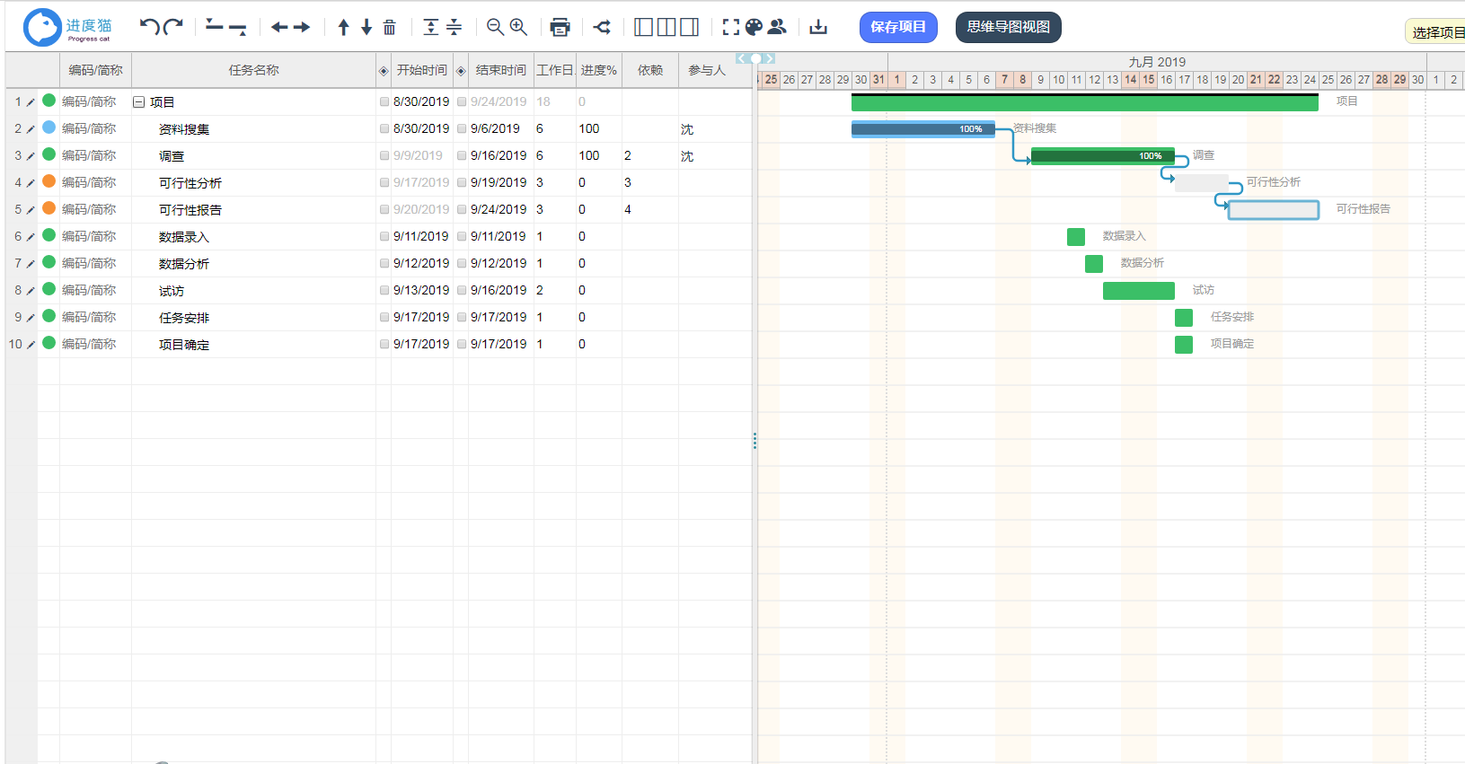The height and width of the screenshot is (764, 1465).
Task: Indent task with the right arrow
Action: click(302, 27)
